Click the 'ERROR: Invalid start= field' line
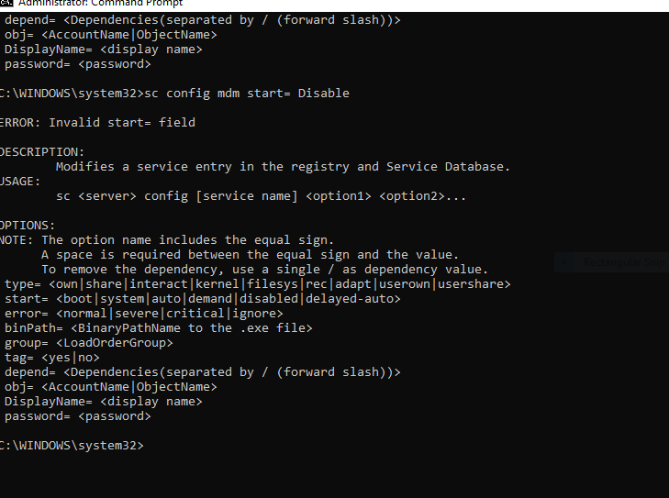 tap(97, 123)
